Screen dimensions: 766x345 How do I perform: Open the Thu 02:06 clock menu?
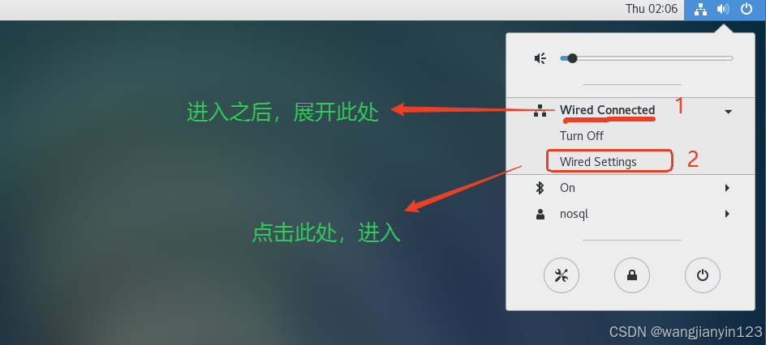(x=652, y=9)
